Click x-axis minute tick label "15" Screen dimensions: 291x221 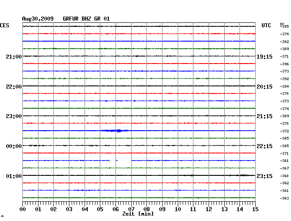[x=255, y=209]
